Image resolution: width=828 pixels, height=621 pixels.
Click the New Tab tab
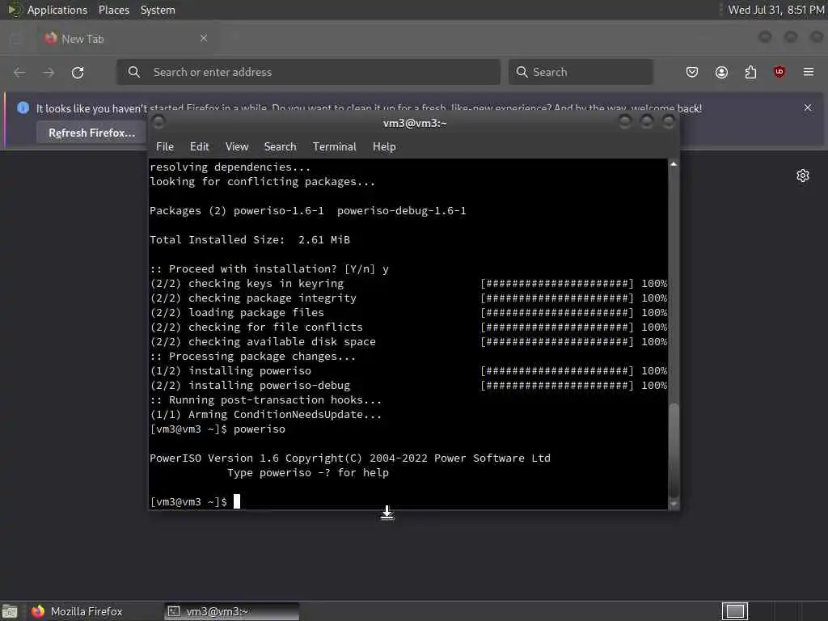127,39
